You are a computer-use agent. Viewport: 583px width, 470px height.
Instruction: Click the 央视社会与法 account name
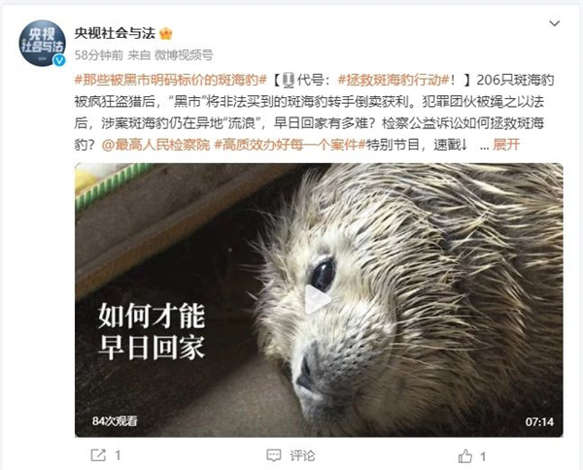[x=115, y=33]
